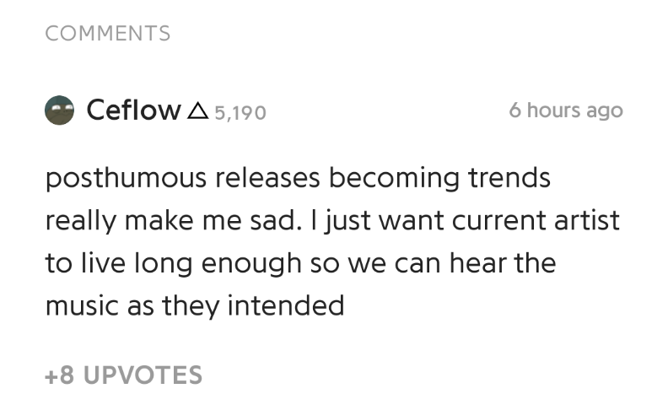Click the triangle IQ icon beside Ceflow
Viewport: 668px width, 410px height.
pos(197,111)
